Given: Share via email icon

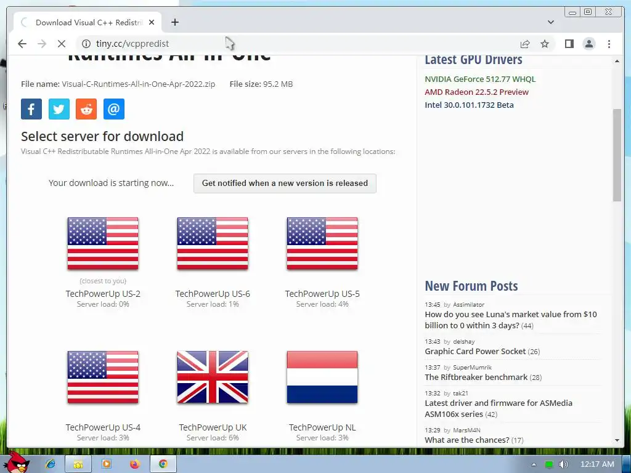Looking at the screenshot, I should click(x=114, y=109).
